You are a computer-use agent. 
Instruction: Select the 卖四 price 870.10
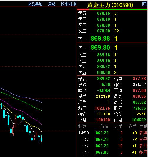104,19
